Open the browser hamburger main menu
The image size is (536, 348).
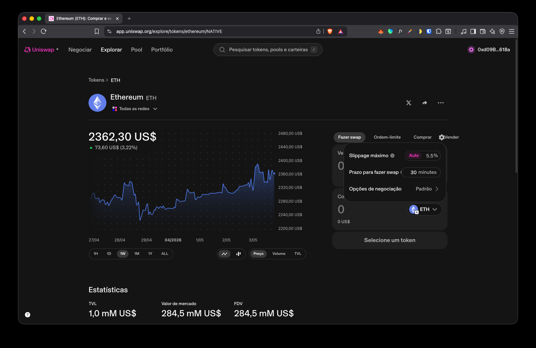pyautogui.click(x=512, y=31)
